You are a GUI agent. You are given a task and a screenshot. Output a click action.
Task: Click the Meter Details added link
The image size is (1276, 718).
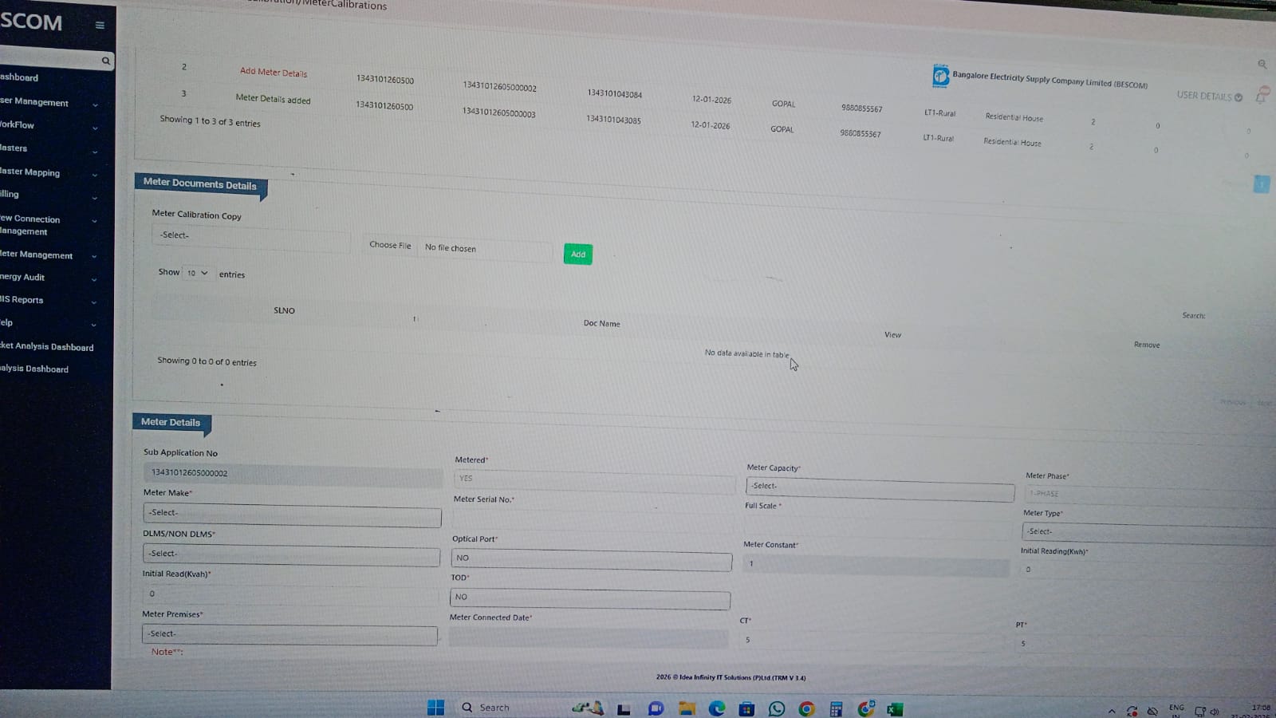tap(274, 99)
